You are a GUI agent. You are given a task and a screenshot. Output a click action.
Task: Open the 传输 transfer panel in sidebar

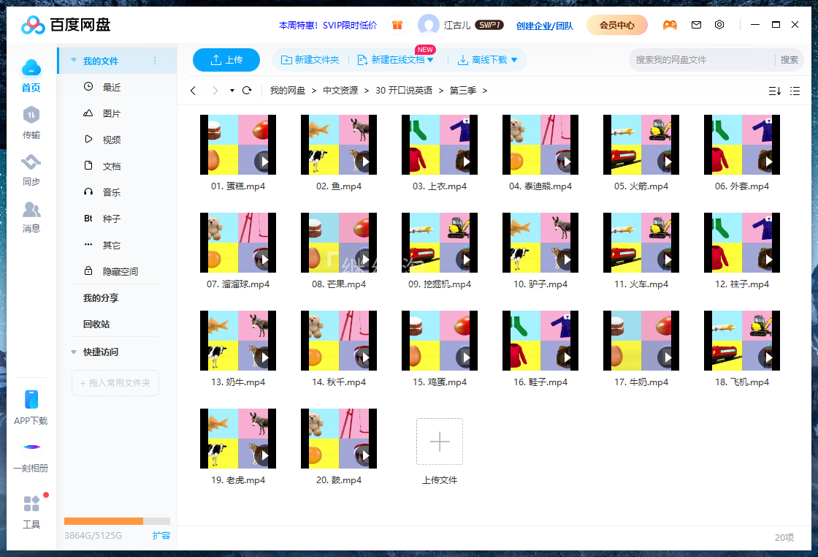pos(31,123)
